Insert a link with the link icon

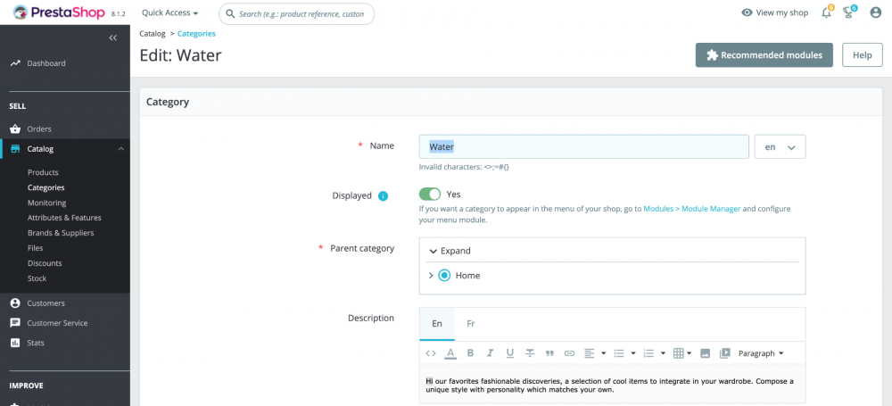click(569, 353)
